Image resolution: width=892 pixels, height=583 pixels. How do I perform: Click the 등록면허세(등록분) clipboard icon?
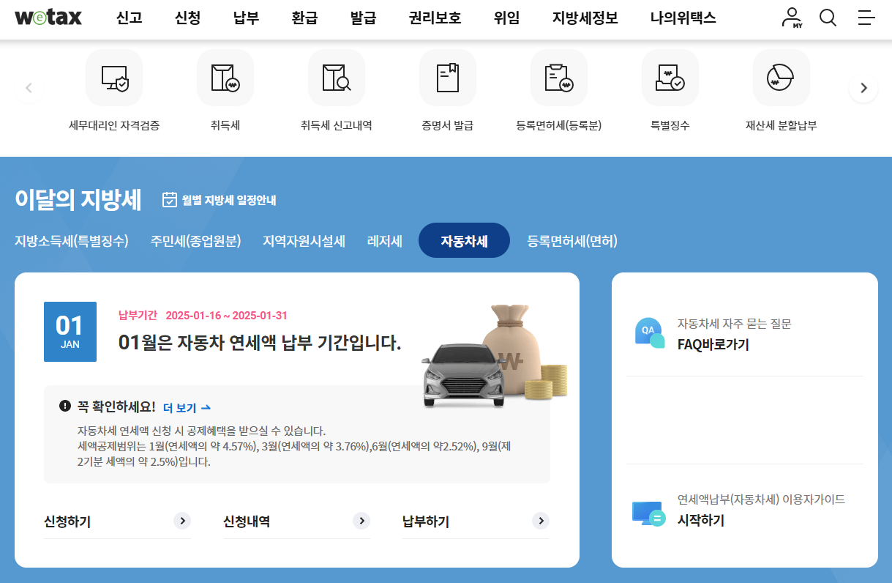point(558,77)
